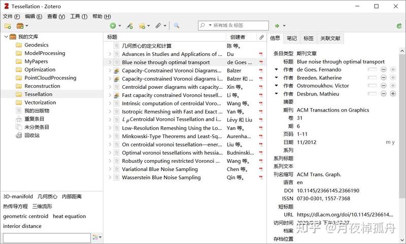Click the green New Item plus icon
This screenshot has height=244, width=406.
click(x=113, y=25)
